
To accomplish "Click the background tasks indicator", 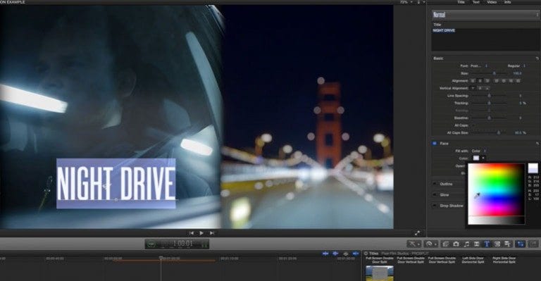I will 151,244.
